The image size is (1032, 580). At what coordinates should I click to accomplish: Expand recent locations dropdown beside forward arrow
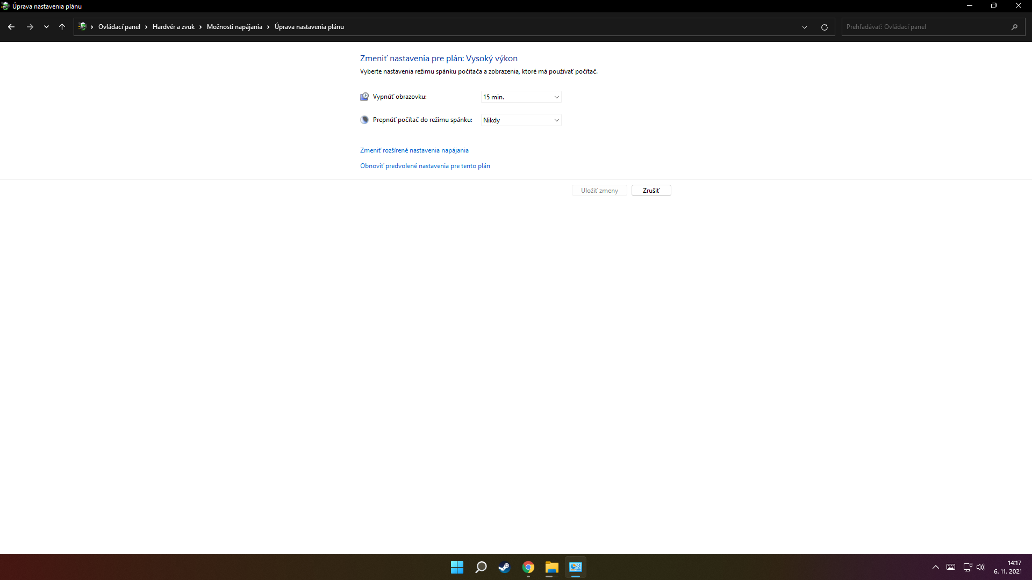point(46,27)
